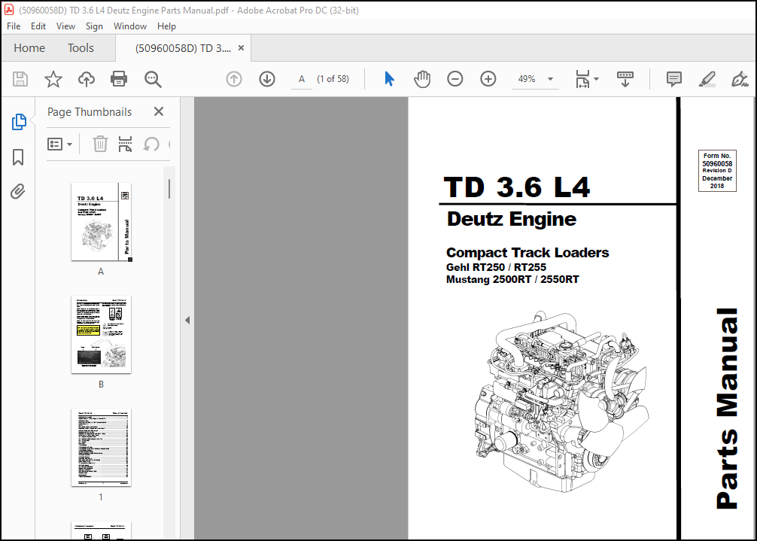Go to next page arrow
This screenshot has width=757, height=541.
click(x=267, y=79)
